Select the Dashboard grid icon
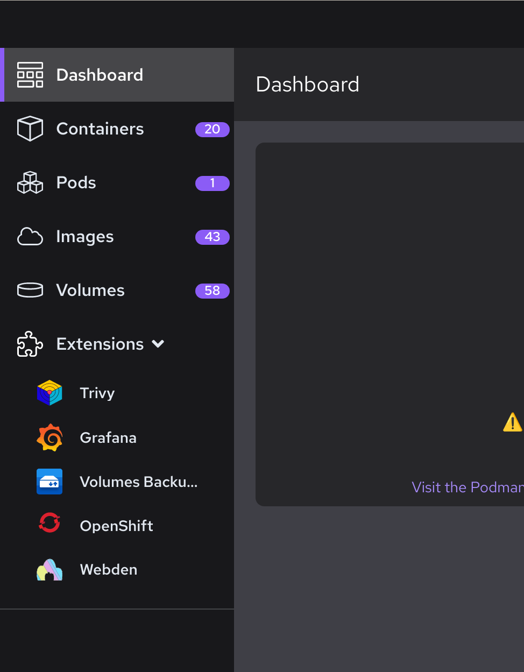 tap(30, 75)
